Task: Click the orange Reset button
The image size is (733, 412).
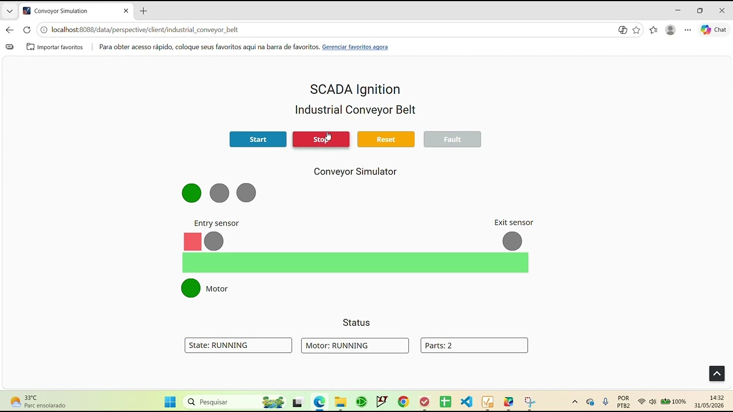Action: 385,139
